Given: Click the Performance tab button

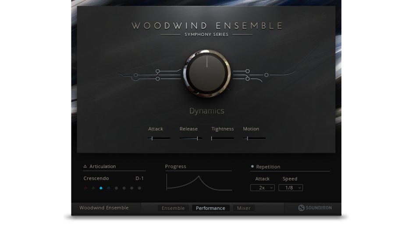Looking at the screenshot, I should (x=210, y=208).
